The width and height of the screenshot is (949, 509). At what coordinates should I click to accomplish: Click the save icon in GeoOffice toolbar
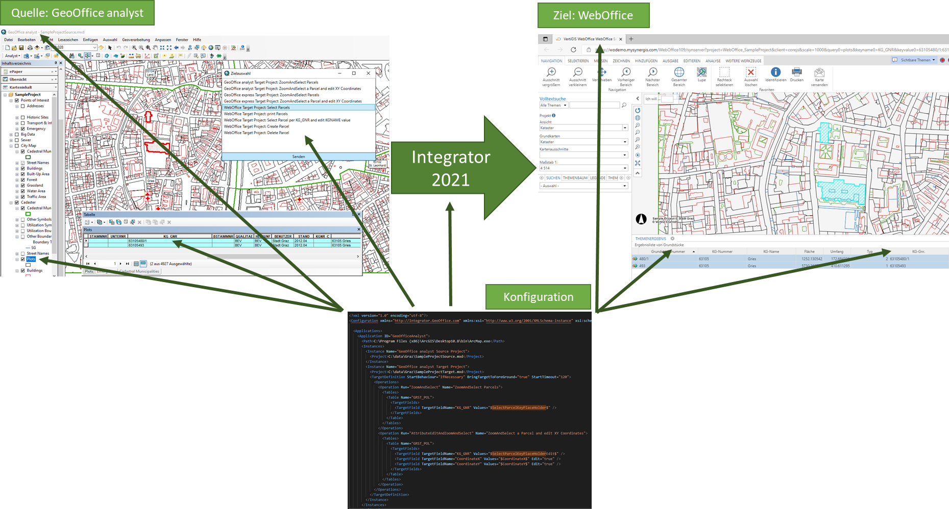tap(21, 48)
